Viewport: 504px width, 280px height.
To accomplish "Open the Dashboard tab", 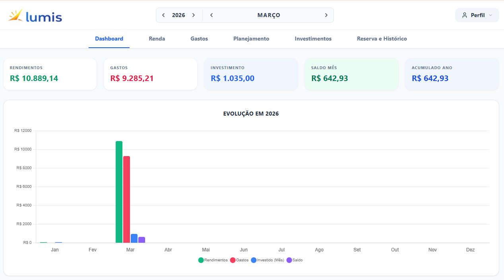I will 109,39.
